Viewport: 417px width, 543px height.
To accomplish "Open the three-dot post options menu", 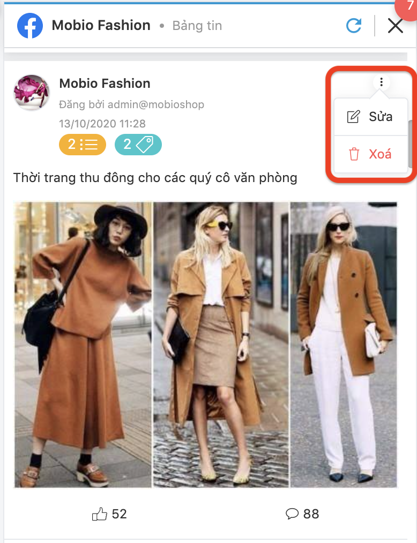I will pyautogui.click(x=381, y=82).
